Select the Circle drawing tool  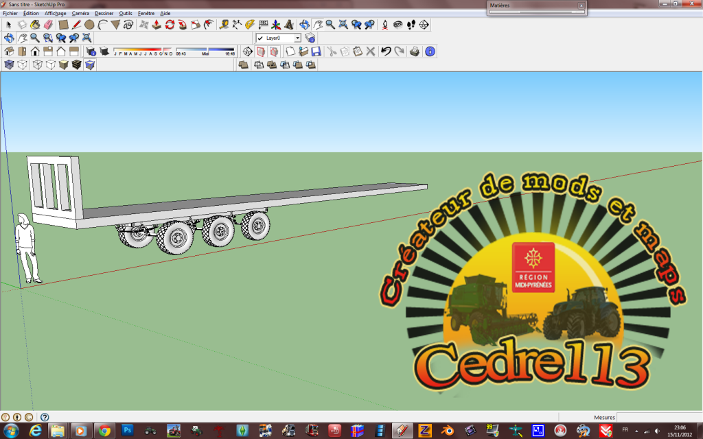(x=89, y=25)
